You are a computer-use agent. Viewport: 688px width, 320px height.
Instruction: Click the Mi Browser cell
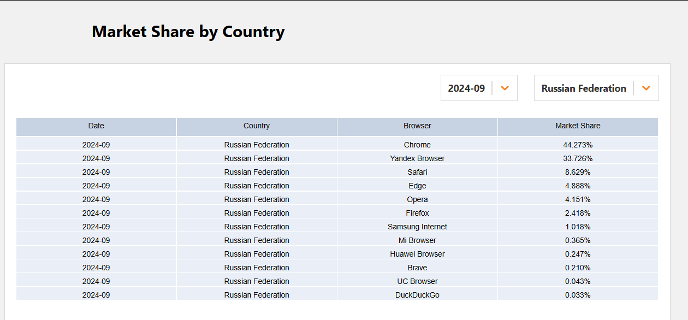pos(417,240)
